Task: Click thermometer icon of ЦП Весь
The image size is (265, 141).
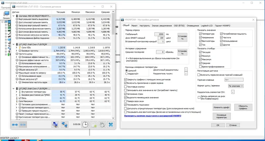Action: coord(17,98)
